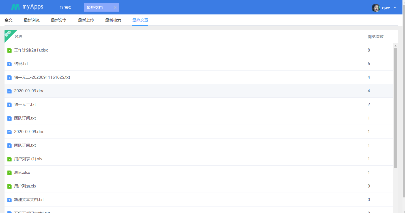Click view count 6 of 终极.txt

[x=369, y=64]
